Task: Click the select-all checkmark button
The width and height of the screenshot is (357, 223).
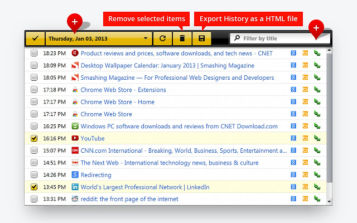Action: click(x=35, y=38)
